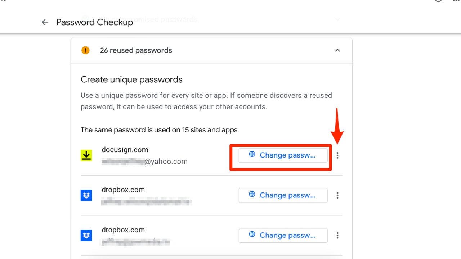
Task: Click the warning icon beside 26 reused passwords
Action: pyautogui.click(x=85, y=50)
